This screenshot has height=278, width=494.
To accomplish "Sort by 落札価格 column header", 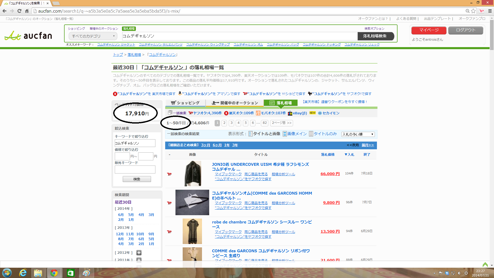I will (x=328, y=154).
